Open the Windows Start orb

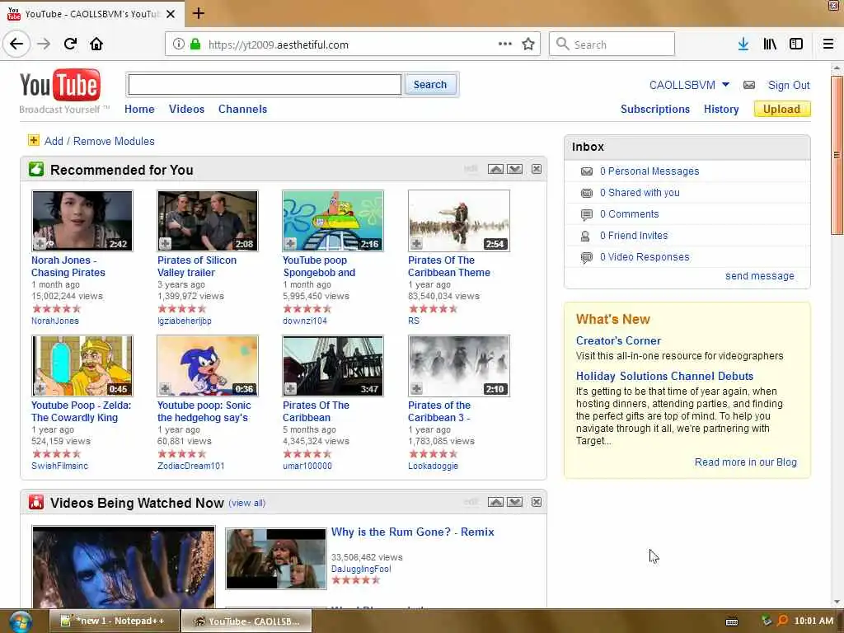click(x=20, y=621)
